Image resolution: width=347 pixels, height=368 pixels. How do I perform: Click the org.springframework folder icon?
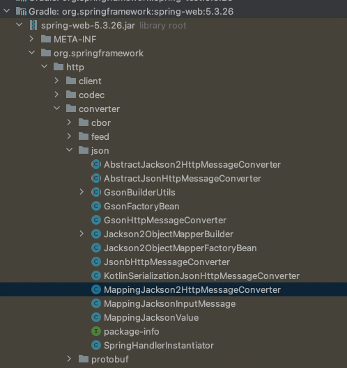(46, 53)
